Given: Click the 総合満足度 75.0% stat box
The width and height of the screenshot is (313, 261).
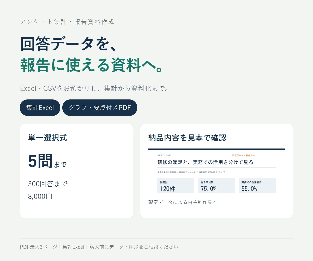Looking at the screenshot, I should (x=216, y=185).
